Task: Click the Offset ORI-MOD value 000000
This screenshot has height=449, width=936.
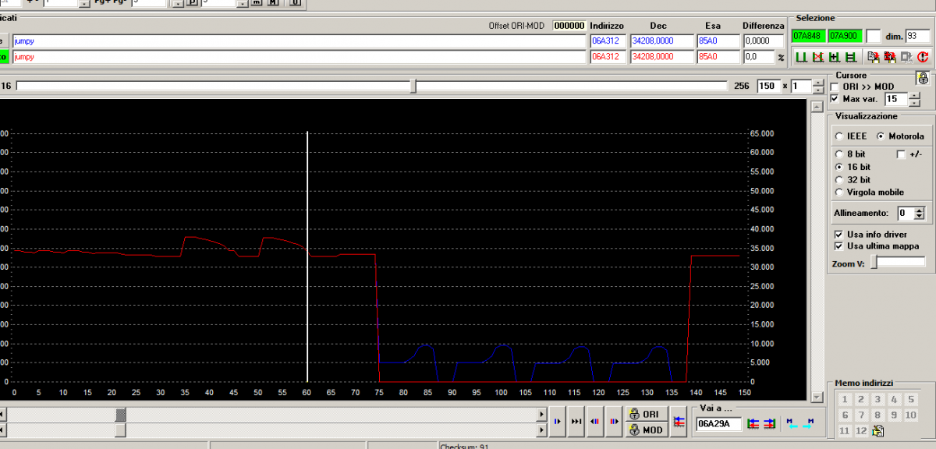Action: click(569, 26)
